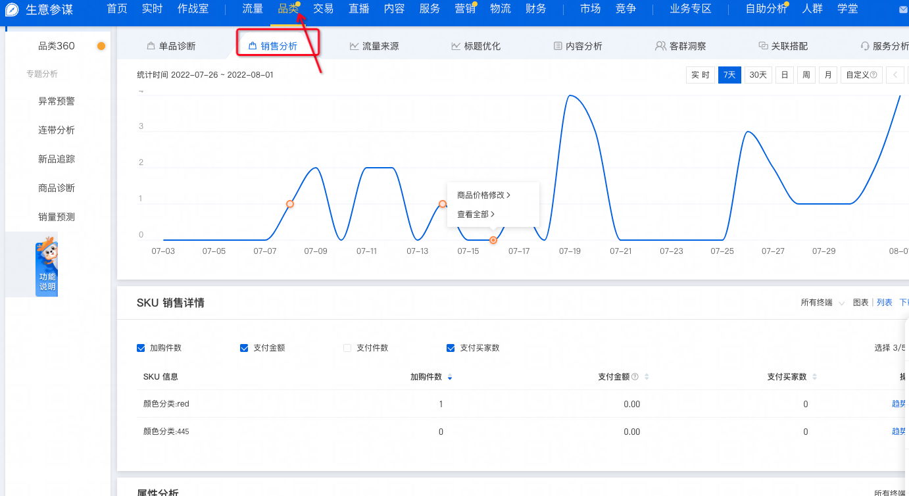The width and height of the screenshot is (909, 496).
Task: Click the orange chart marker near 07-14
Action: coord(443,204)
